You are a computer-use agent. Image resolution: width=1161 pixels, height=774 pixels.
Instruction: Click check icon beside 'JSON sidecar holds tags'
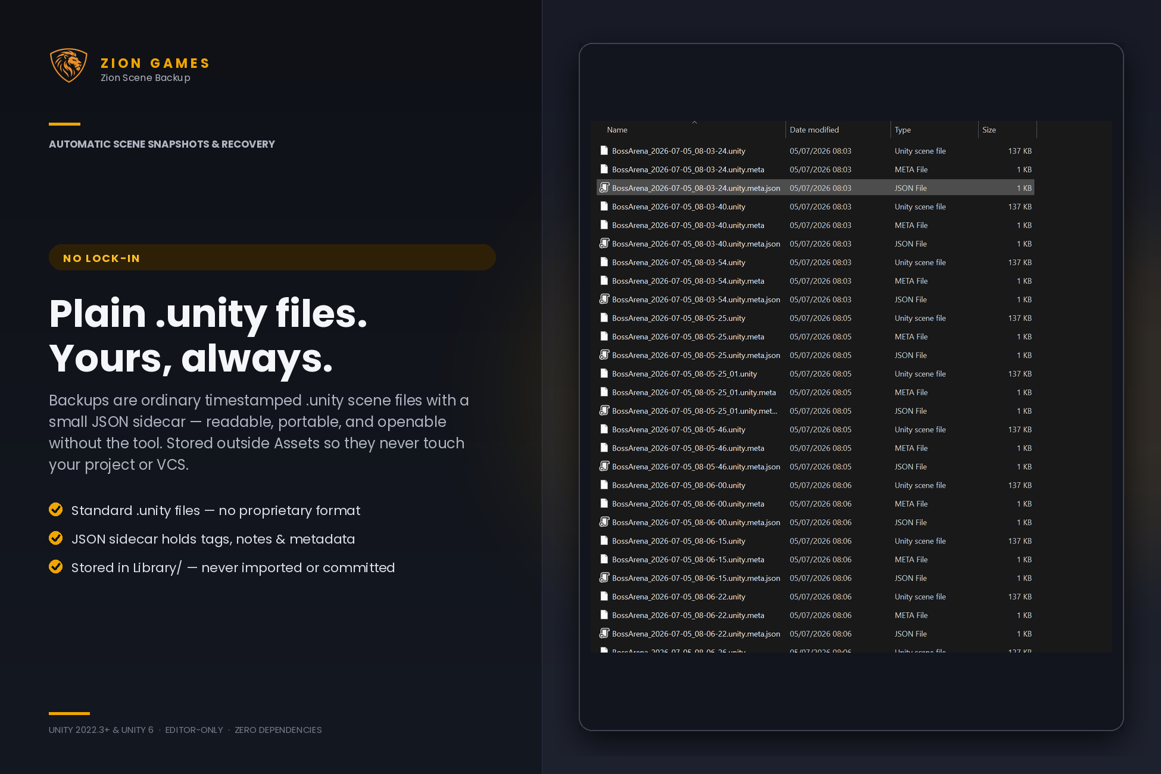pyautogui.click(x=56, y=538)
